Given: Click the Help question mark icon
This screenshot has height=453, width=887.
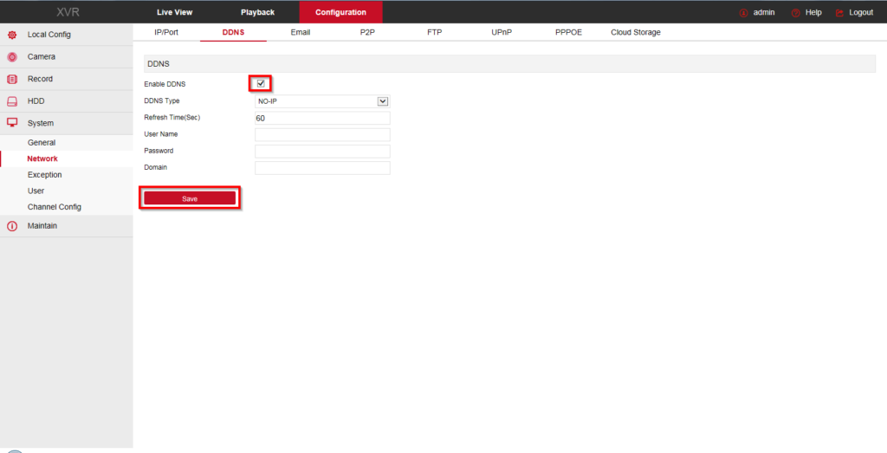Looking at the screenshot, I should pos(795,13).
